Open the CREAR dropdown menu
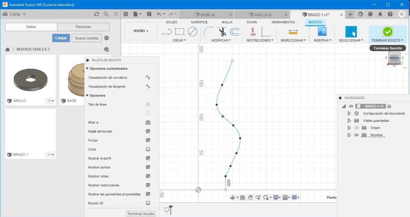 pos(179,40)
